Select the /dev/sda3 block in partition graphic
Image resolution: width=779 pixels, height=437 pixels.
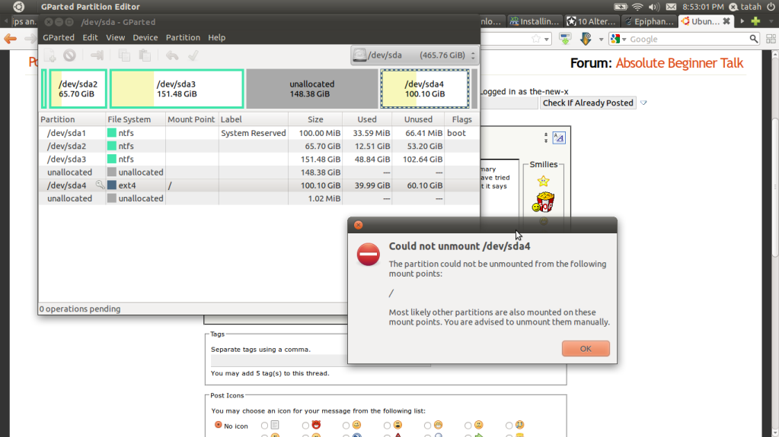point(177,89)
